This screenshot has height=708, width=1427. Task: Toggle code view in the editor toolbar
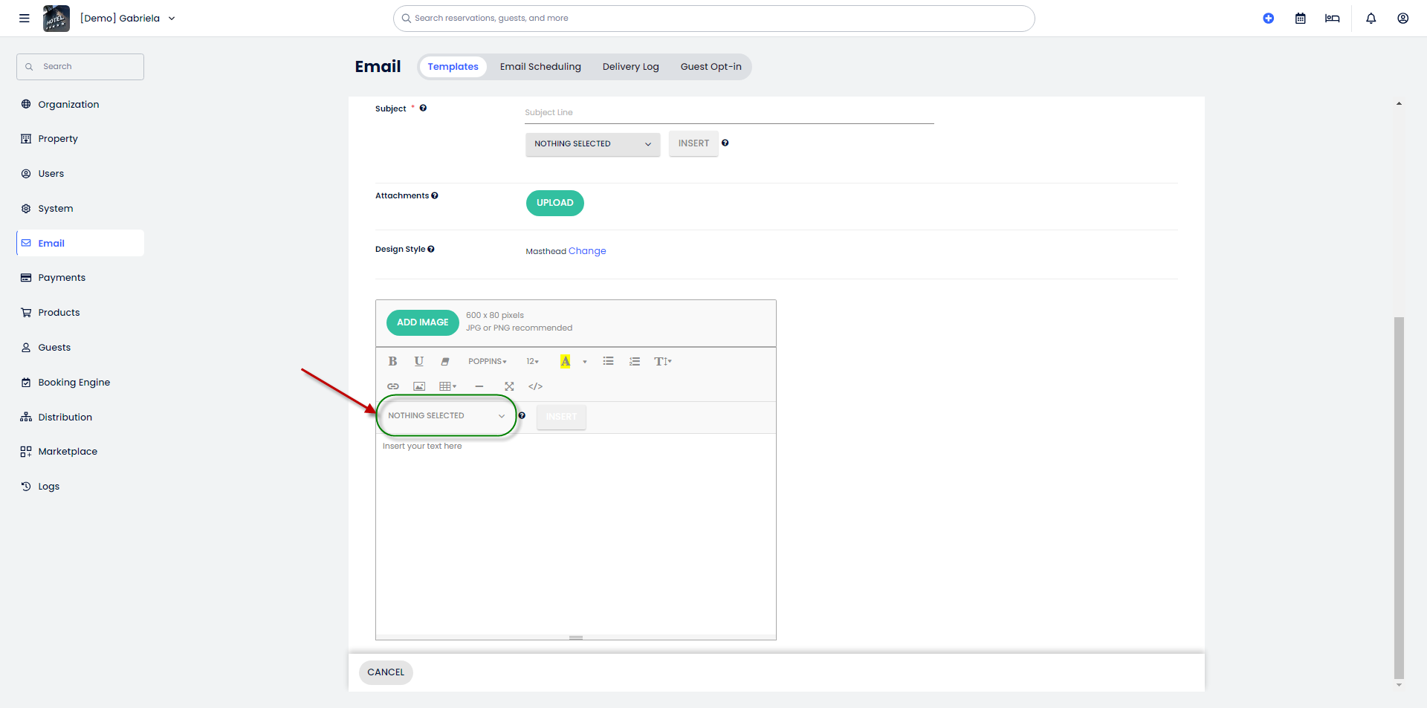(535, 386)
